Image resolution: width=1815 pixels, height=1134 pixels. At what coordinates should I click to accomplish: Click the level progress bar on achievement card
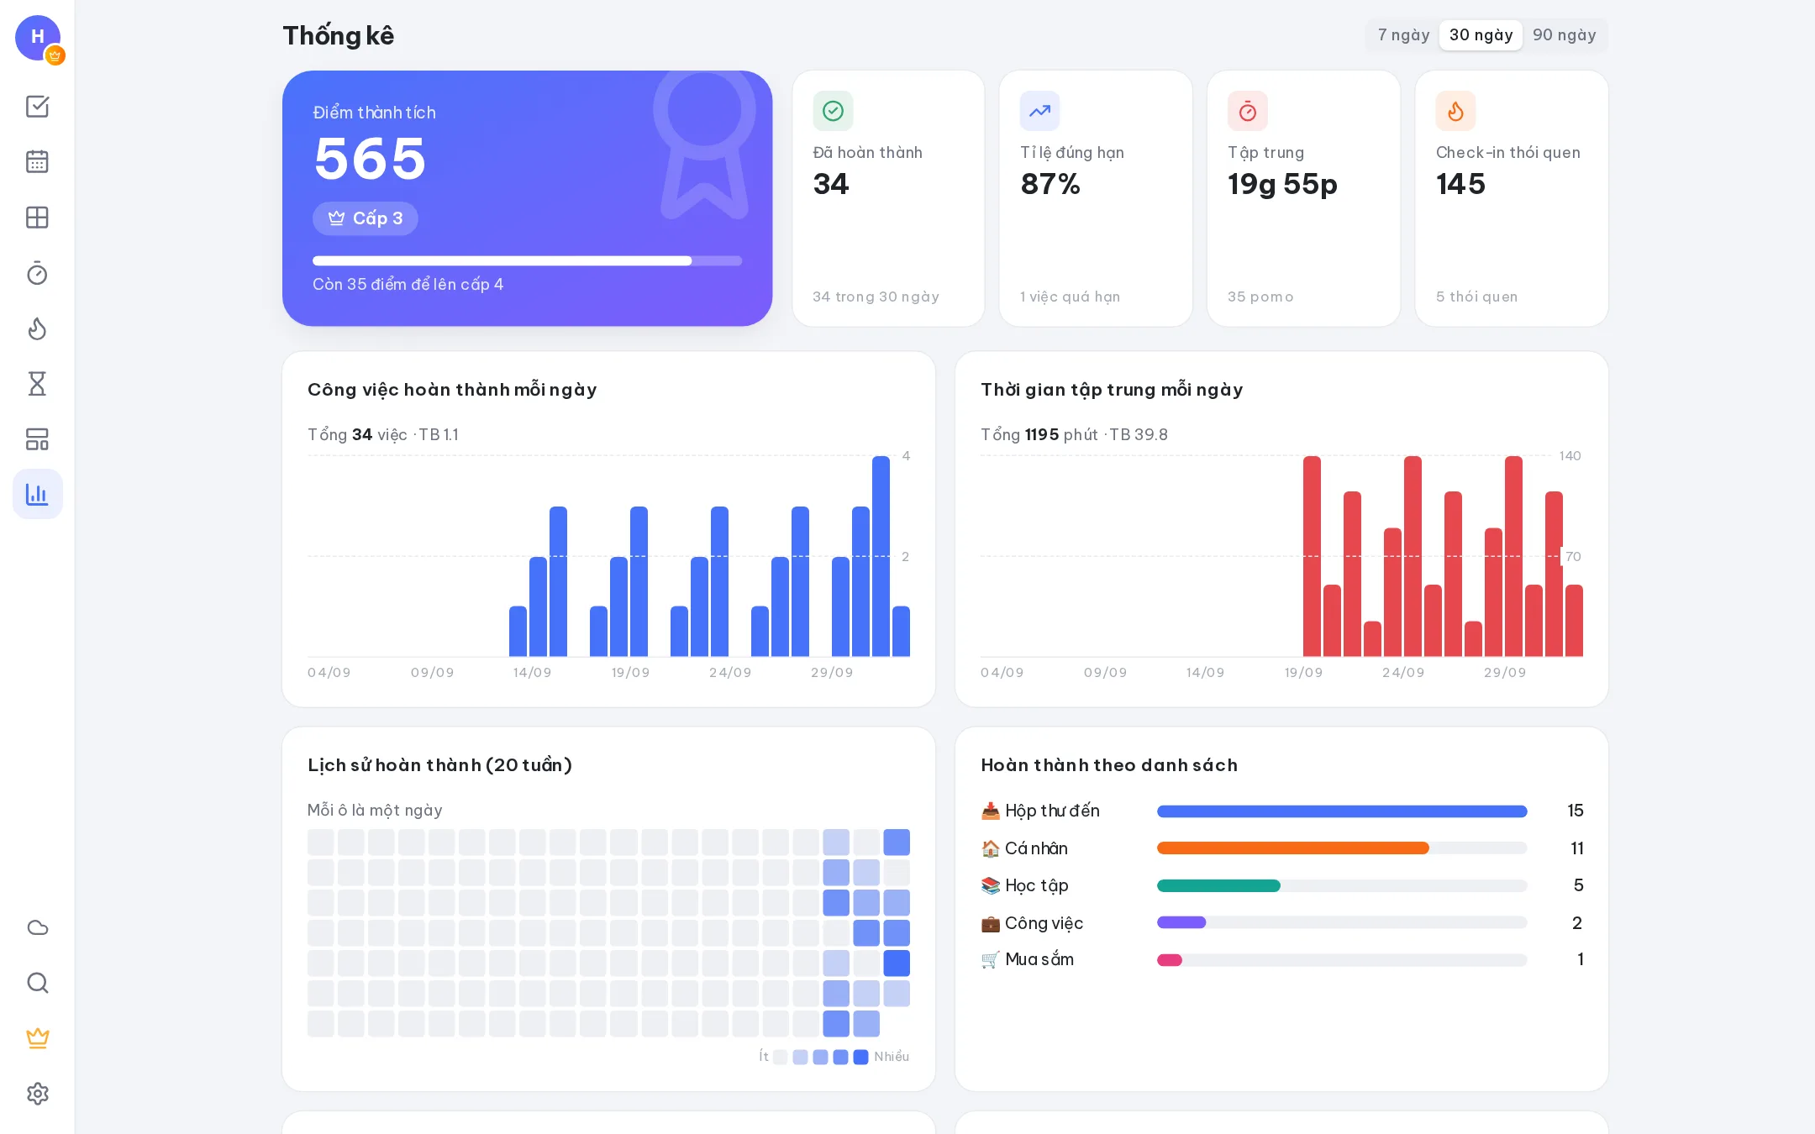(x=527, y=260)
